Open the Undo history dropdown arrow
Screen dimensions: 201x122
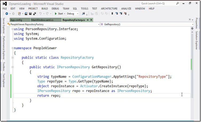point(44,14)
